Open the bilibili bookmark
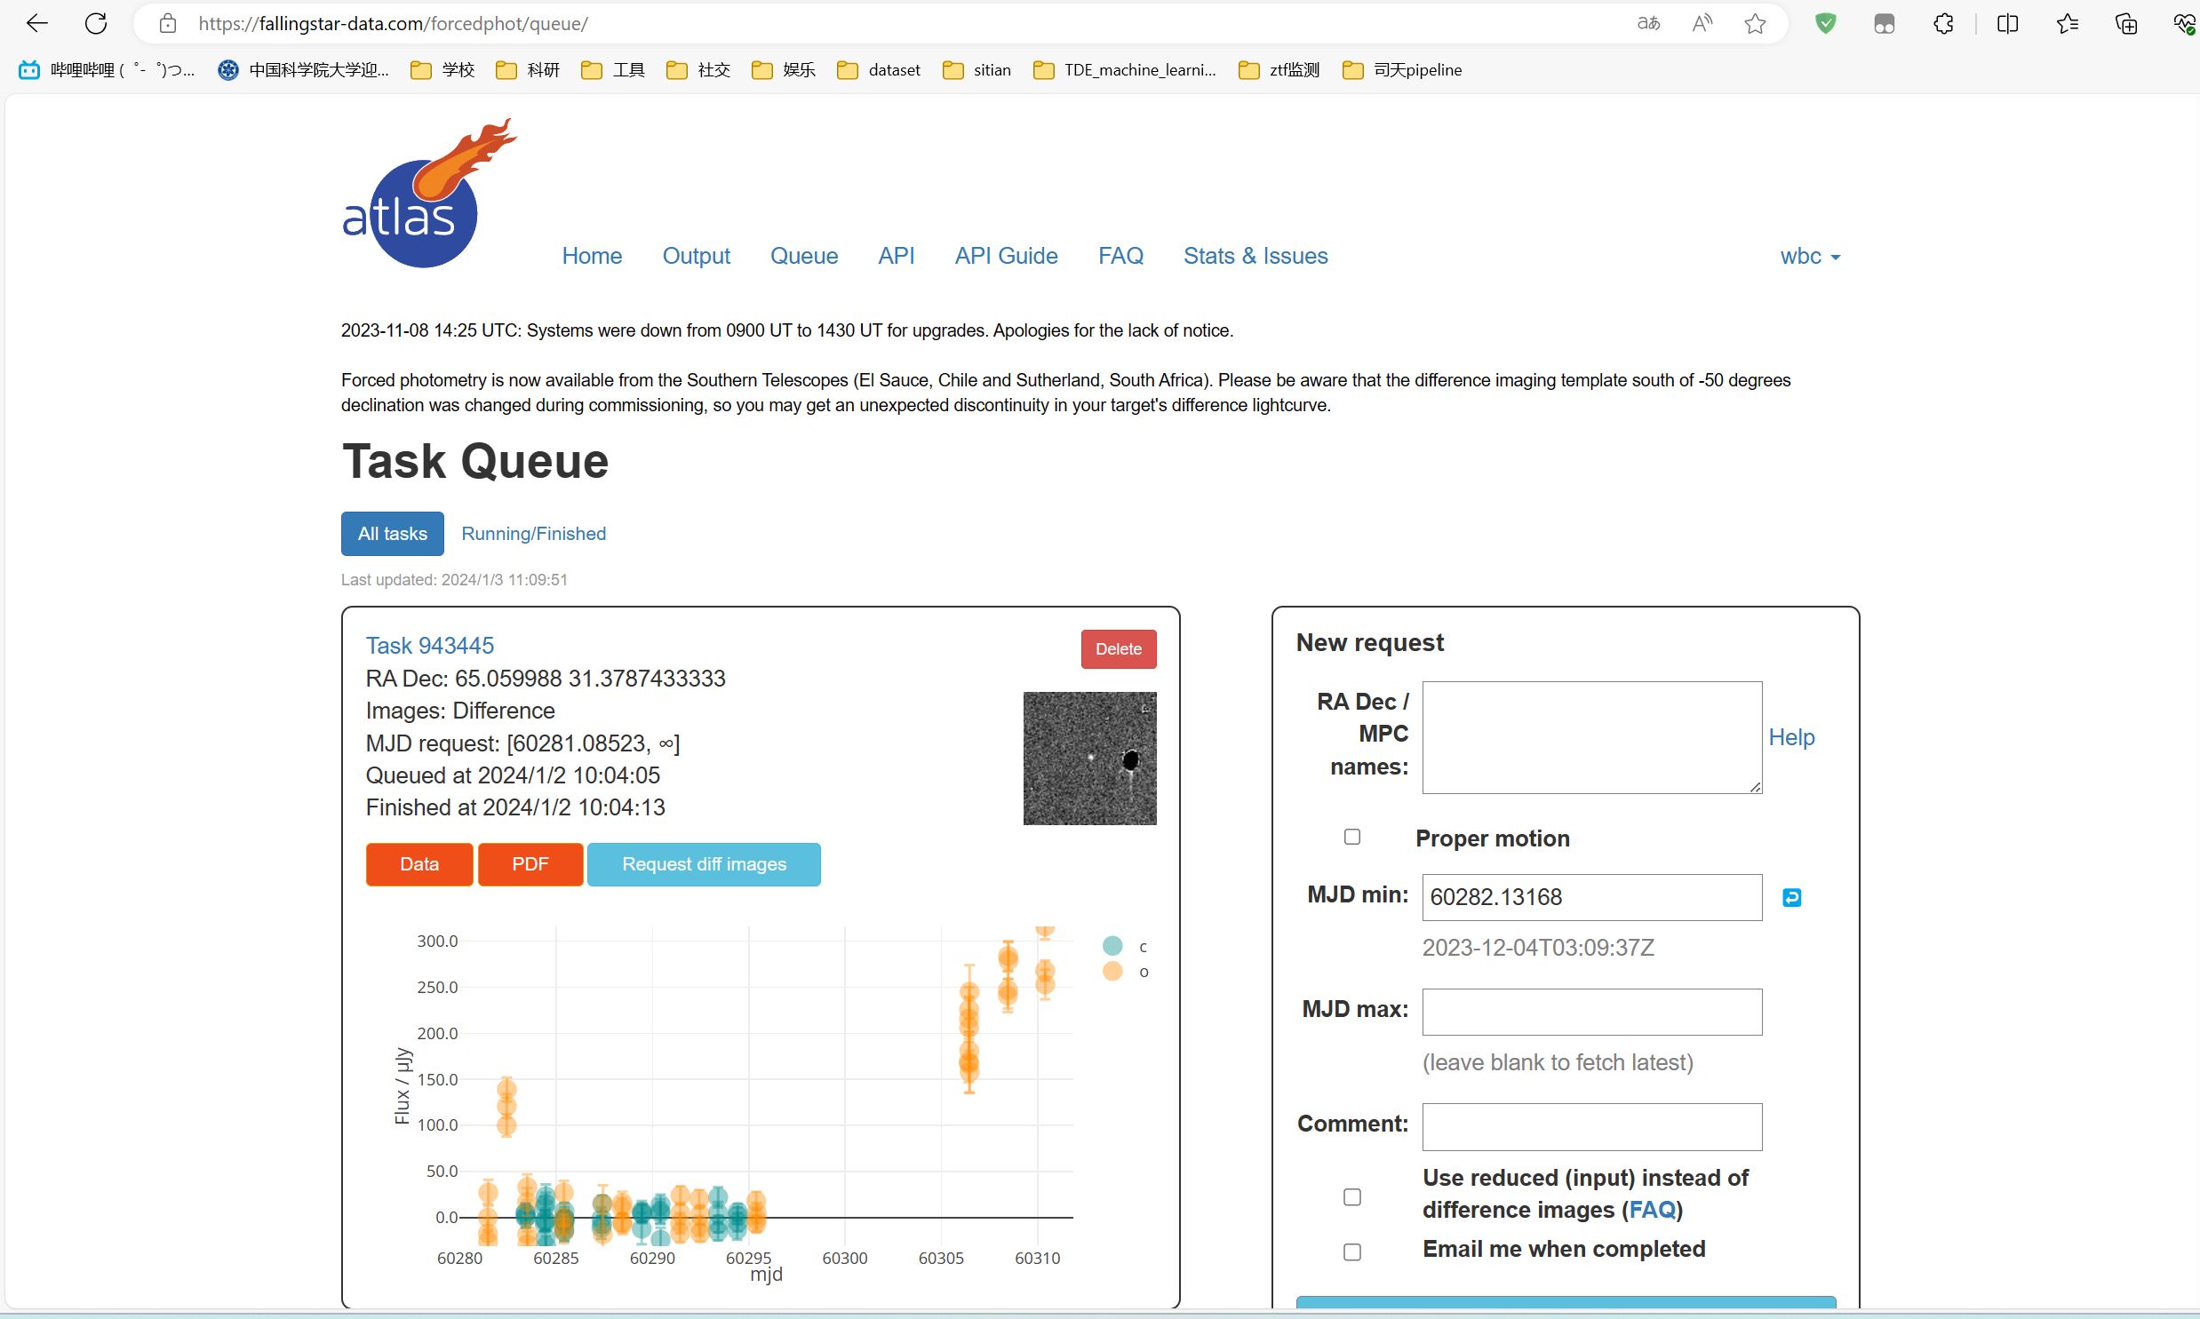 (x=107, y=69)
